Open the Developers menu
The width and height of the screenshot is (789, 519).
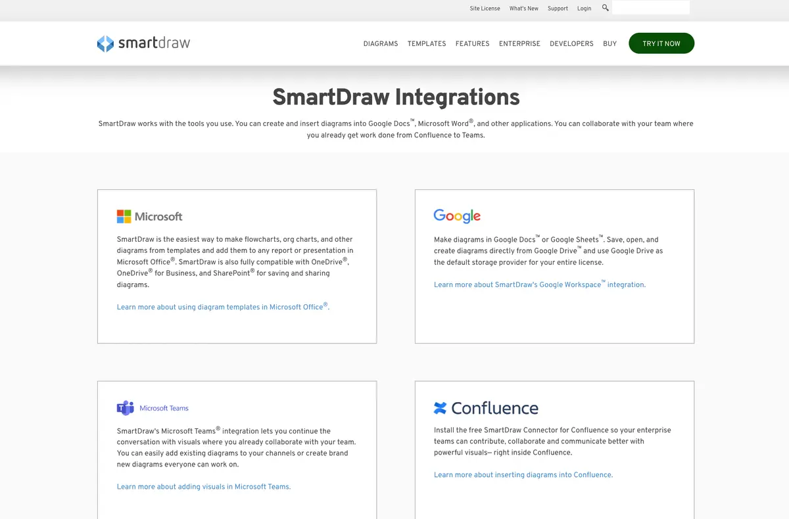(x=571, y=44)
